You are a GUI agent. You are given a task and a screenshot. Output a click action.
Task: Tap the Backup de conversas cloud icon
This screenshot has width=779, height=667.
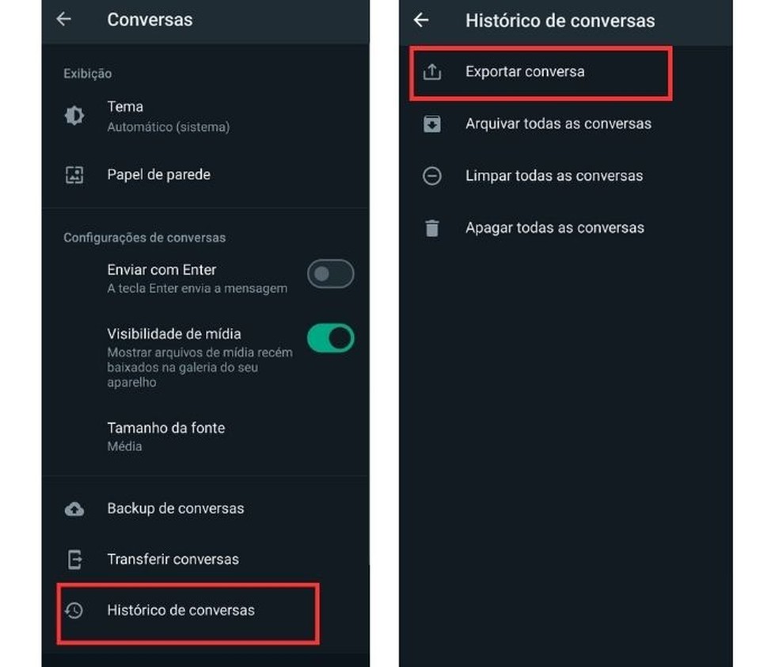pyautogui.click(x=74, y=509)
